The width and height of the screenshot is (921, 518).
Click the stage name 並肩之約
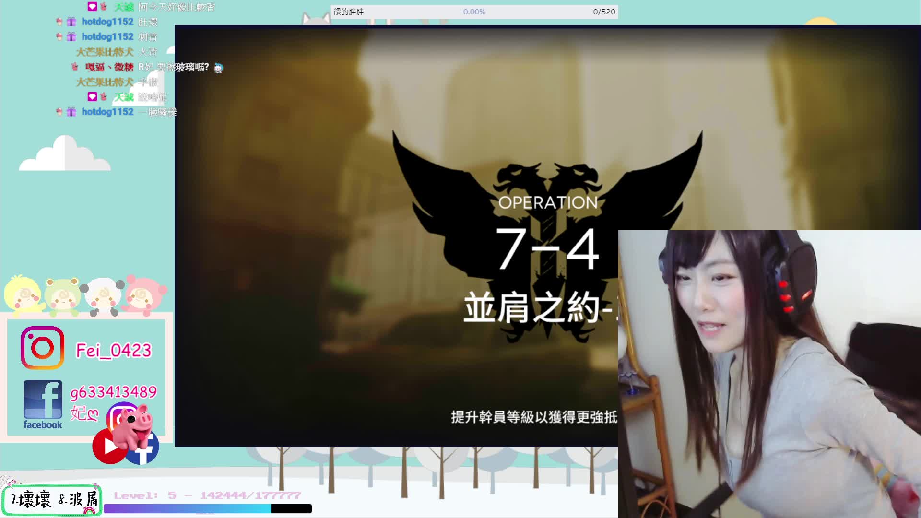pos(532,308)
